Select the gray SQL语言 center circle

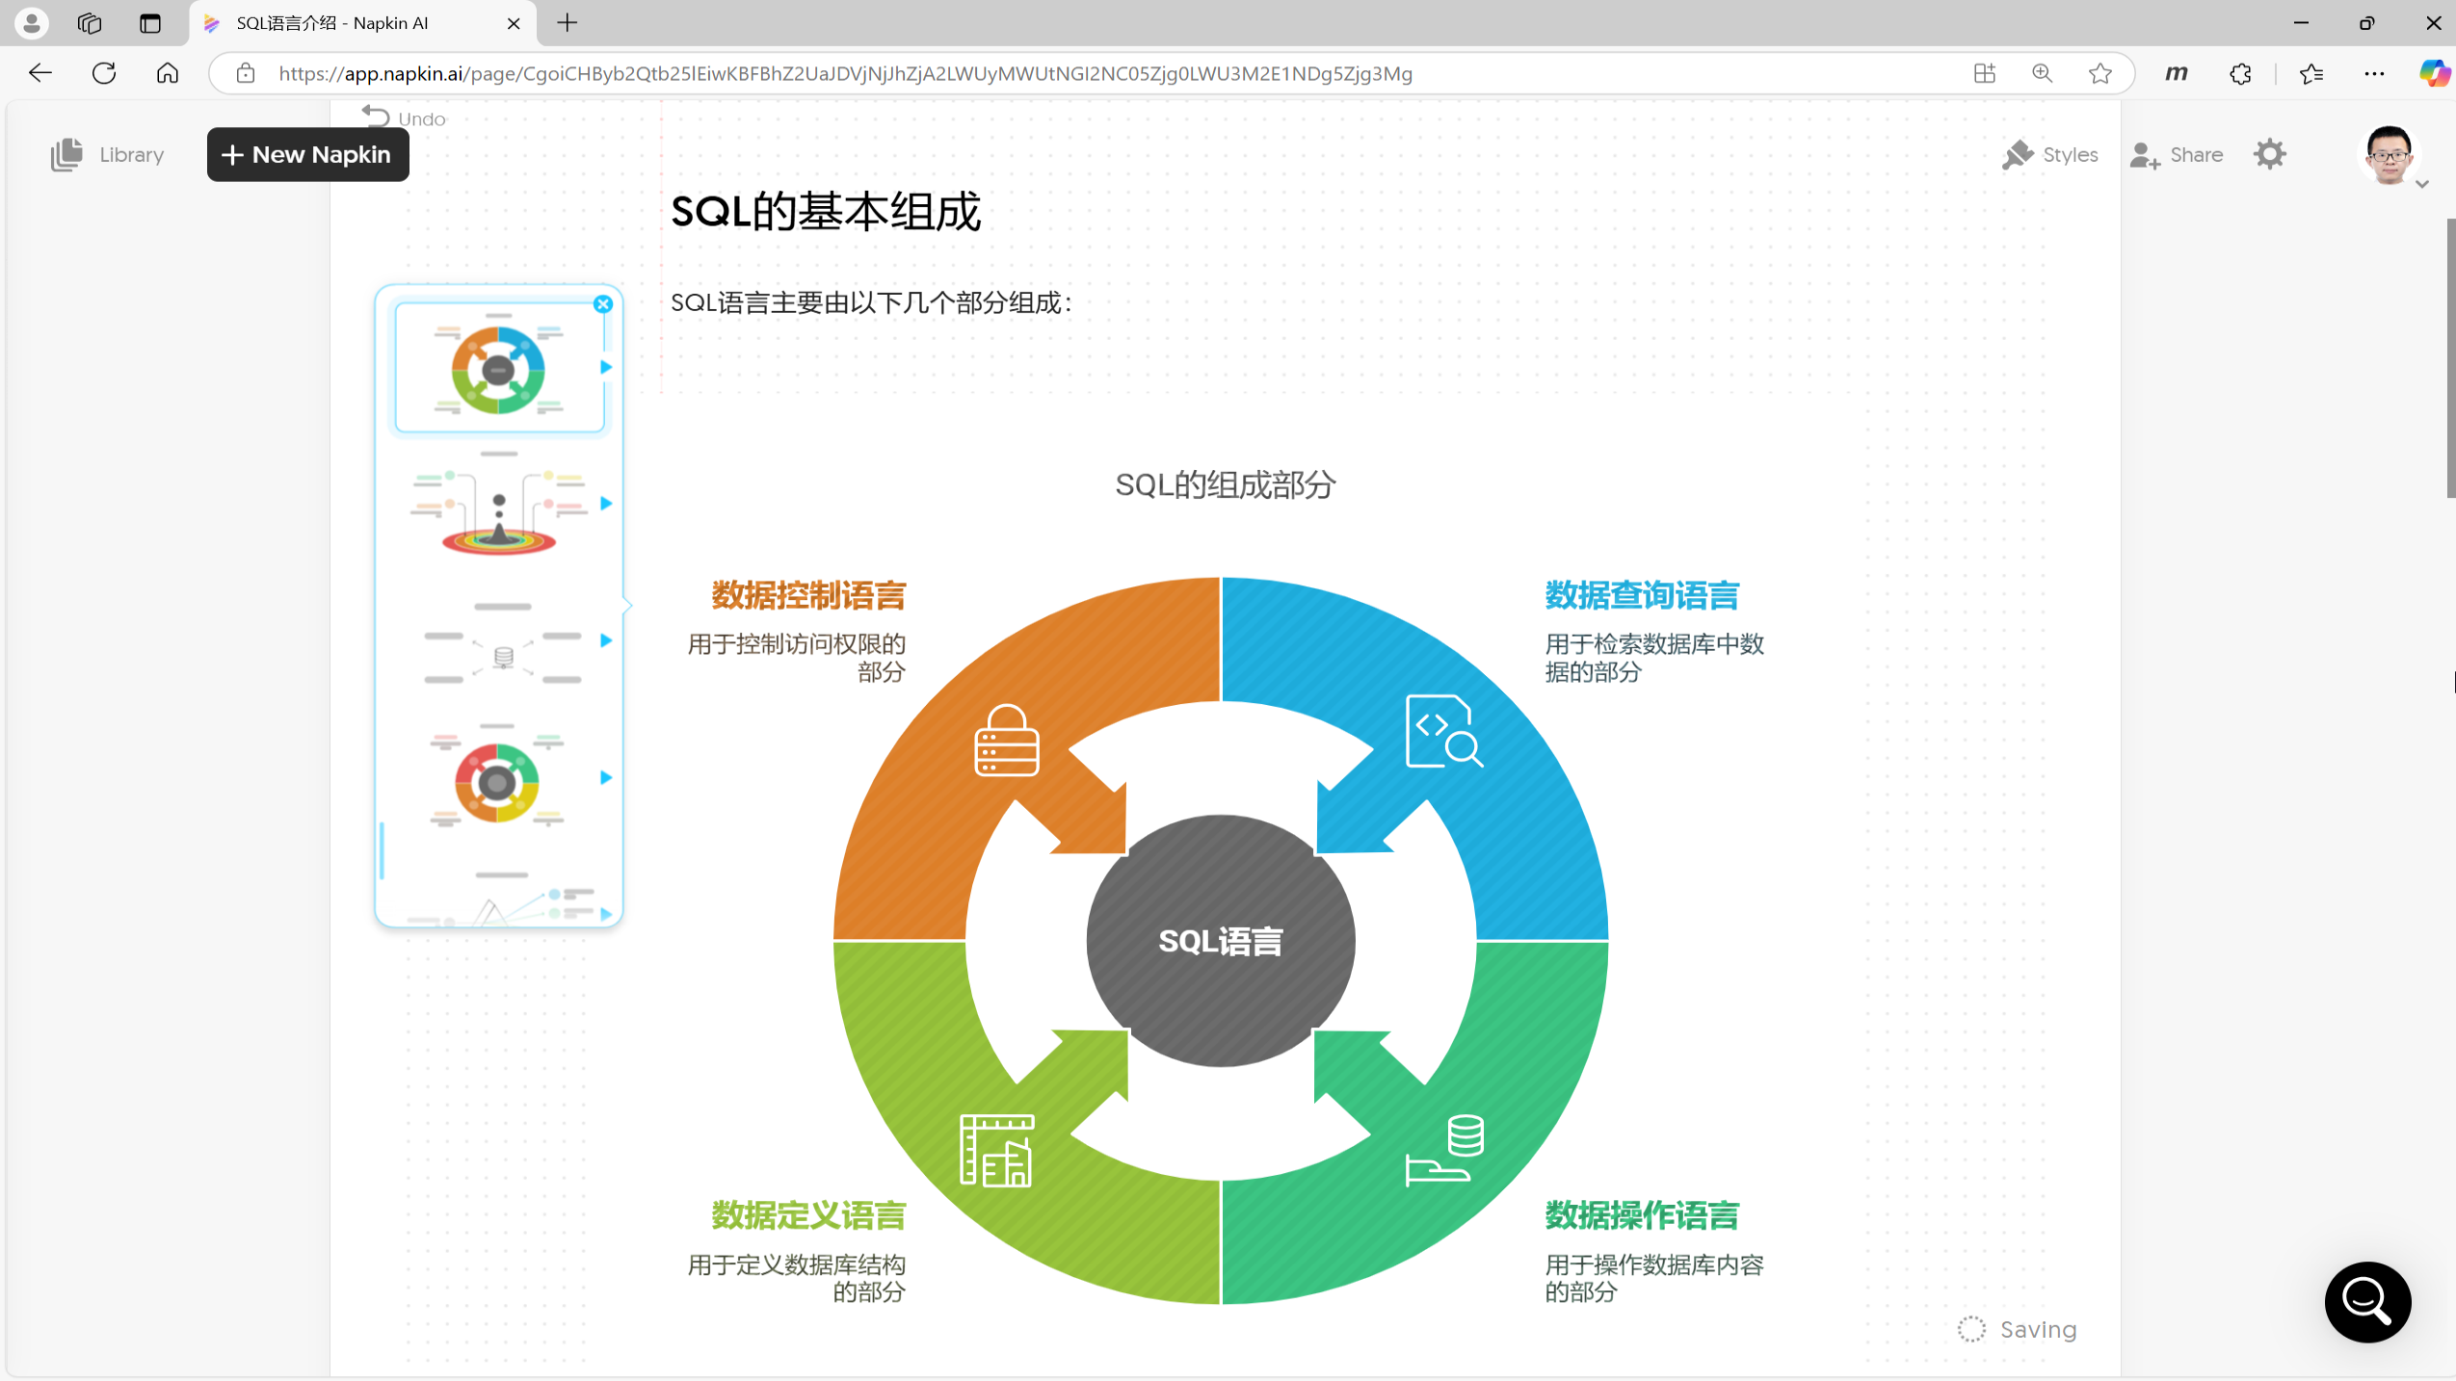coord(1220,940)
